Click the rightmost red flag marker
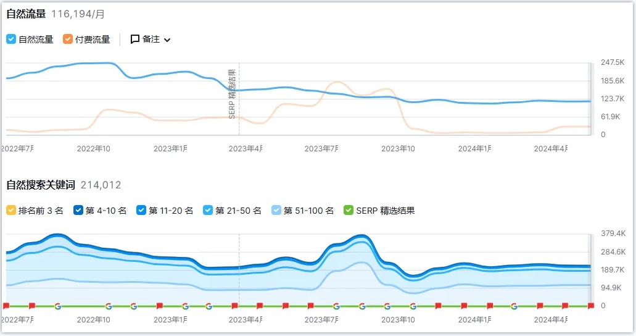This screenshot has height=336, width=636. (590, 306)
